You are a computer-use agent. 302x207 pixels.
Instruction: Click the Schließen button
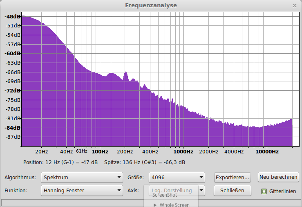[x=232, y=190]
